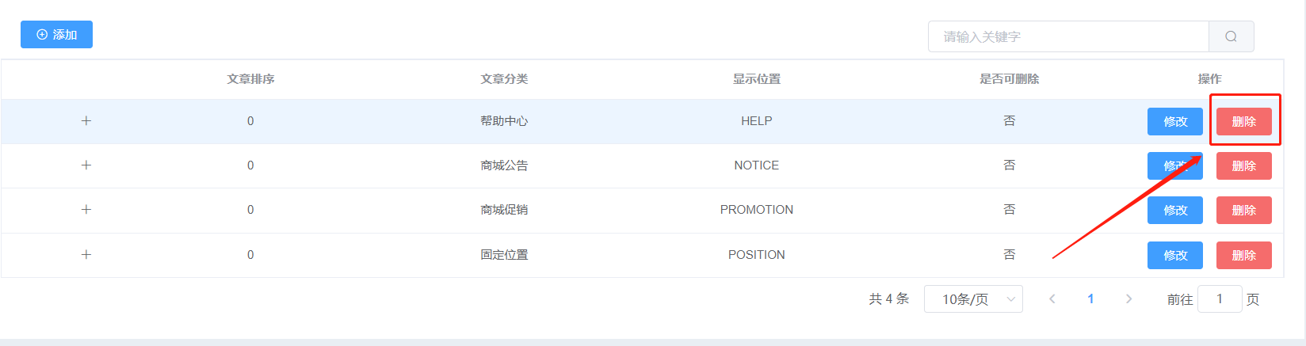1306x346 pixels.
Task: Open the 10条/页 page size dropdown
Action: (x=973, y=299)
